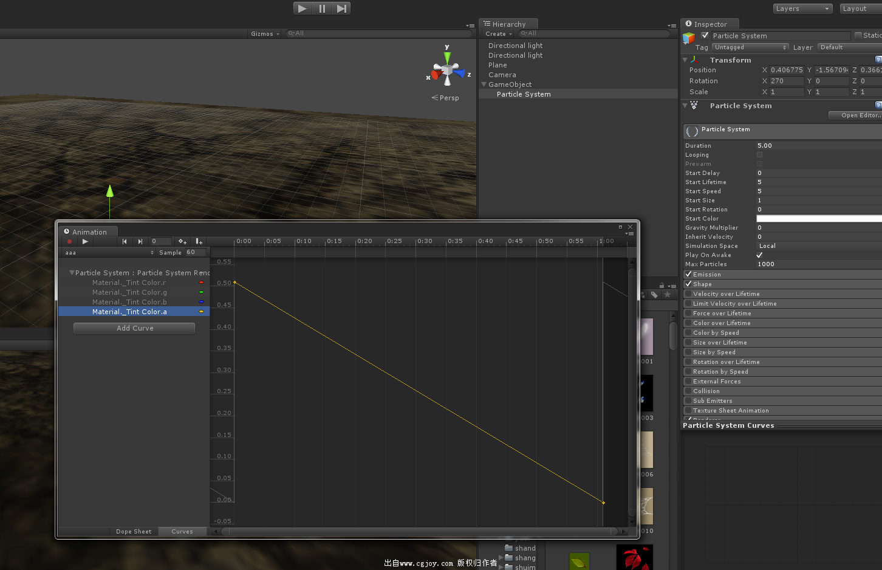Viewport: 882px width, 570px height.
Task: Click the Add Event icon
Action: pos(199,241)
